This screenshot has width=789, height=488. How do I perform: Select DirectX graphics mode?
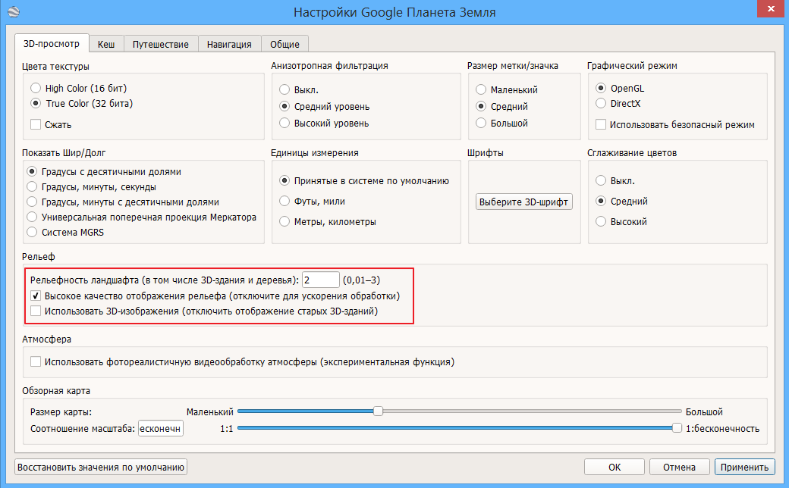point(602,103)
